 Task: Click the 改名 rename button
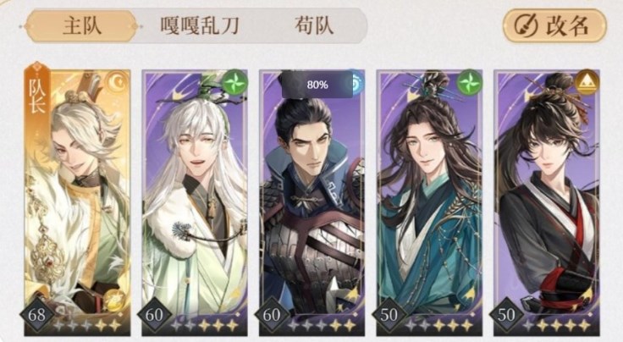pos(554,25)
